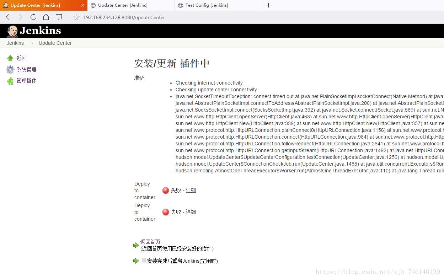Image resolution: width=444 pixels, height=279 pixels.
Task: Open the 系统管理 sidebar link
Action: [26, 70]
